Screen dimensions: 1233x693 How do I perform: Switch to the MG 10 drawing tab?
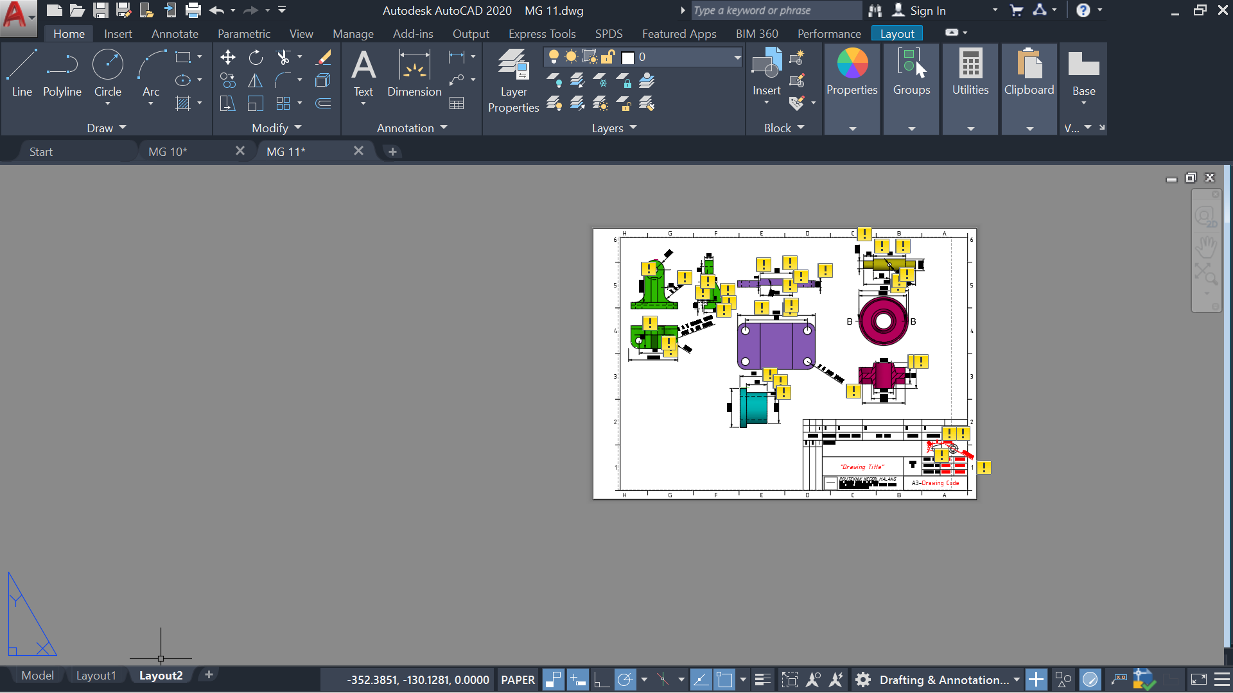pyautogui.click(x=168, y=151)
